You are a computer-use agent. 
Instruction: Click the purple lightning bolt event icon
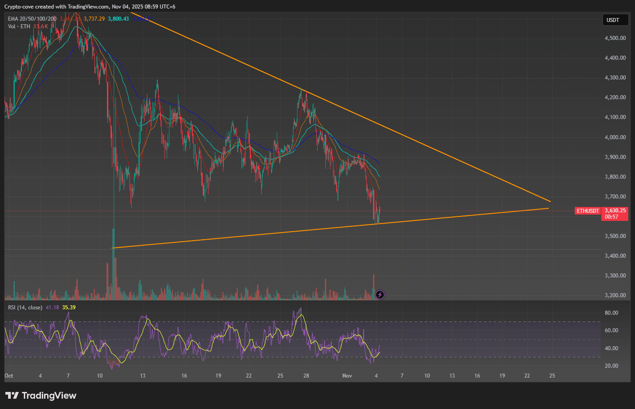click(380, 295)
